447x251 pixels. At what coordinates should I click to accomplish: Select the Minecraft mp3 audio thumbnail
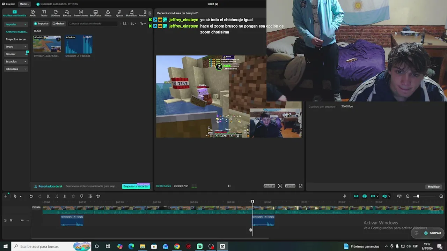79,44
